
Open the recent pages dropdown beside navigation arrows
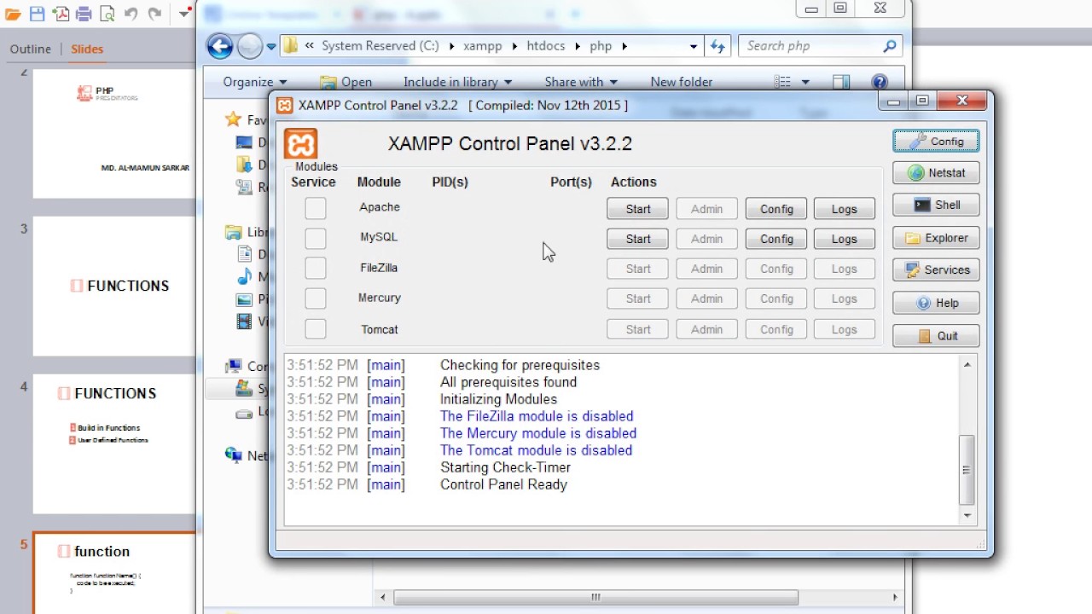[270, 47]
